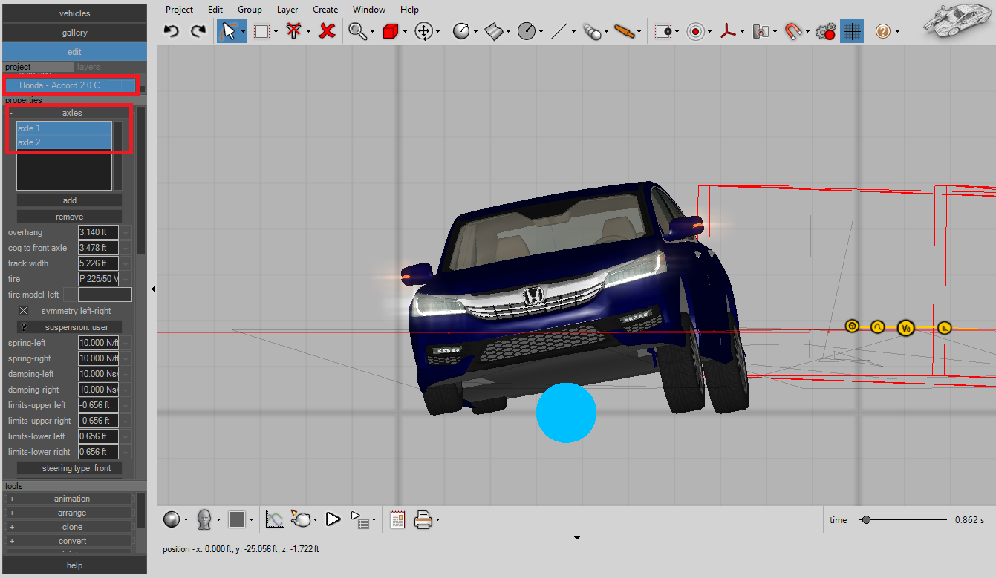Expand the clone tools section
Viewport: 996px width, 578px height.
pyautogui.click(x=12, y=527)
